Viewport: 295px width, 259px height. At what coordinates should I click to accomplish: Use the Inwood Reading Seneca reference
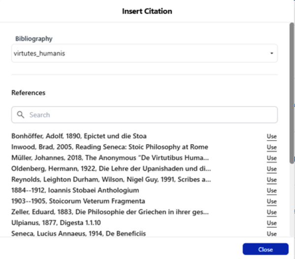pos(271,147)
